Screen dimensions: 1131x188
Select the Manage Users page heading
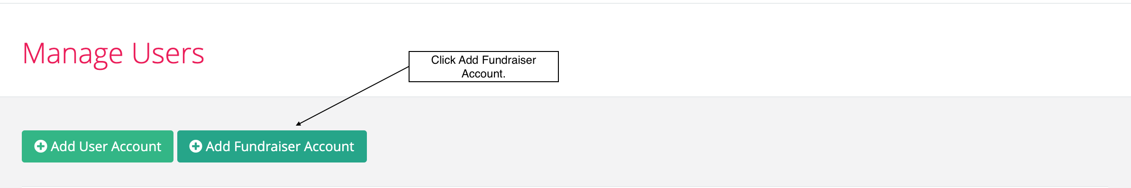pyautogui.click(x=113, y=54)
